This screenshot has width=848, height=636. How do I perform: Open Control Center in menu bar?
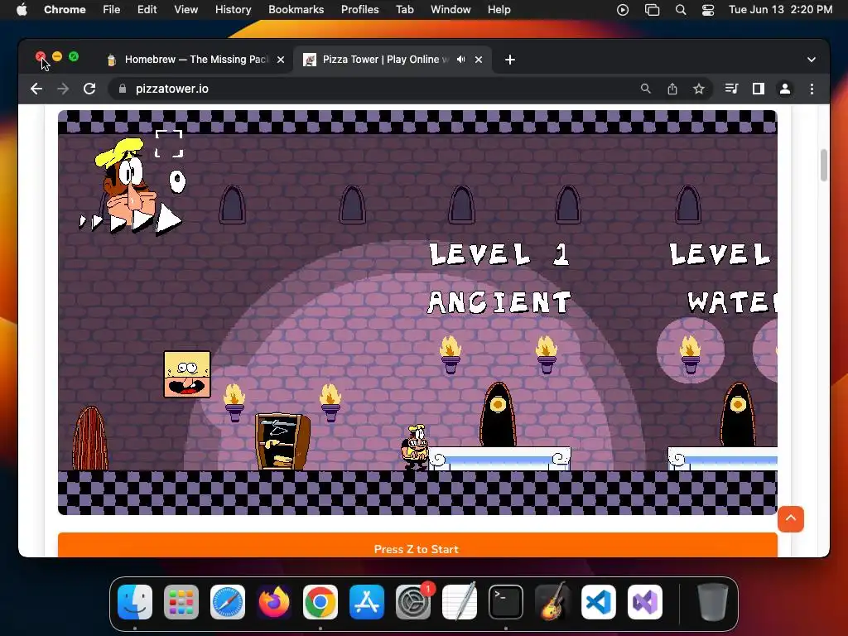click(708, 9)
